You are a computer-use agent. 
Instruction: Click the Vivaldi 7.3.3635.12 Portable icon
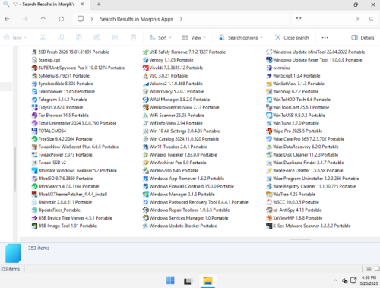pyautogui.click(x=145, y=68)
